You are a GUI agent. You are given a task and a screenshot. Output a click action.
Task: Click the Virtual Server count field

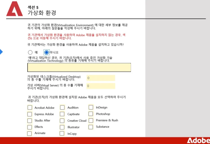[x=101, y=86]
